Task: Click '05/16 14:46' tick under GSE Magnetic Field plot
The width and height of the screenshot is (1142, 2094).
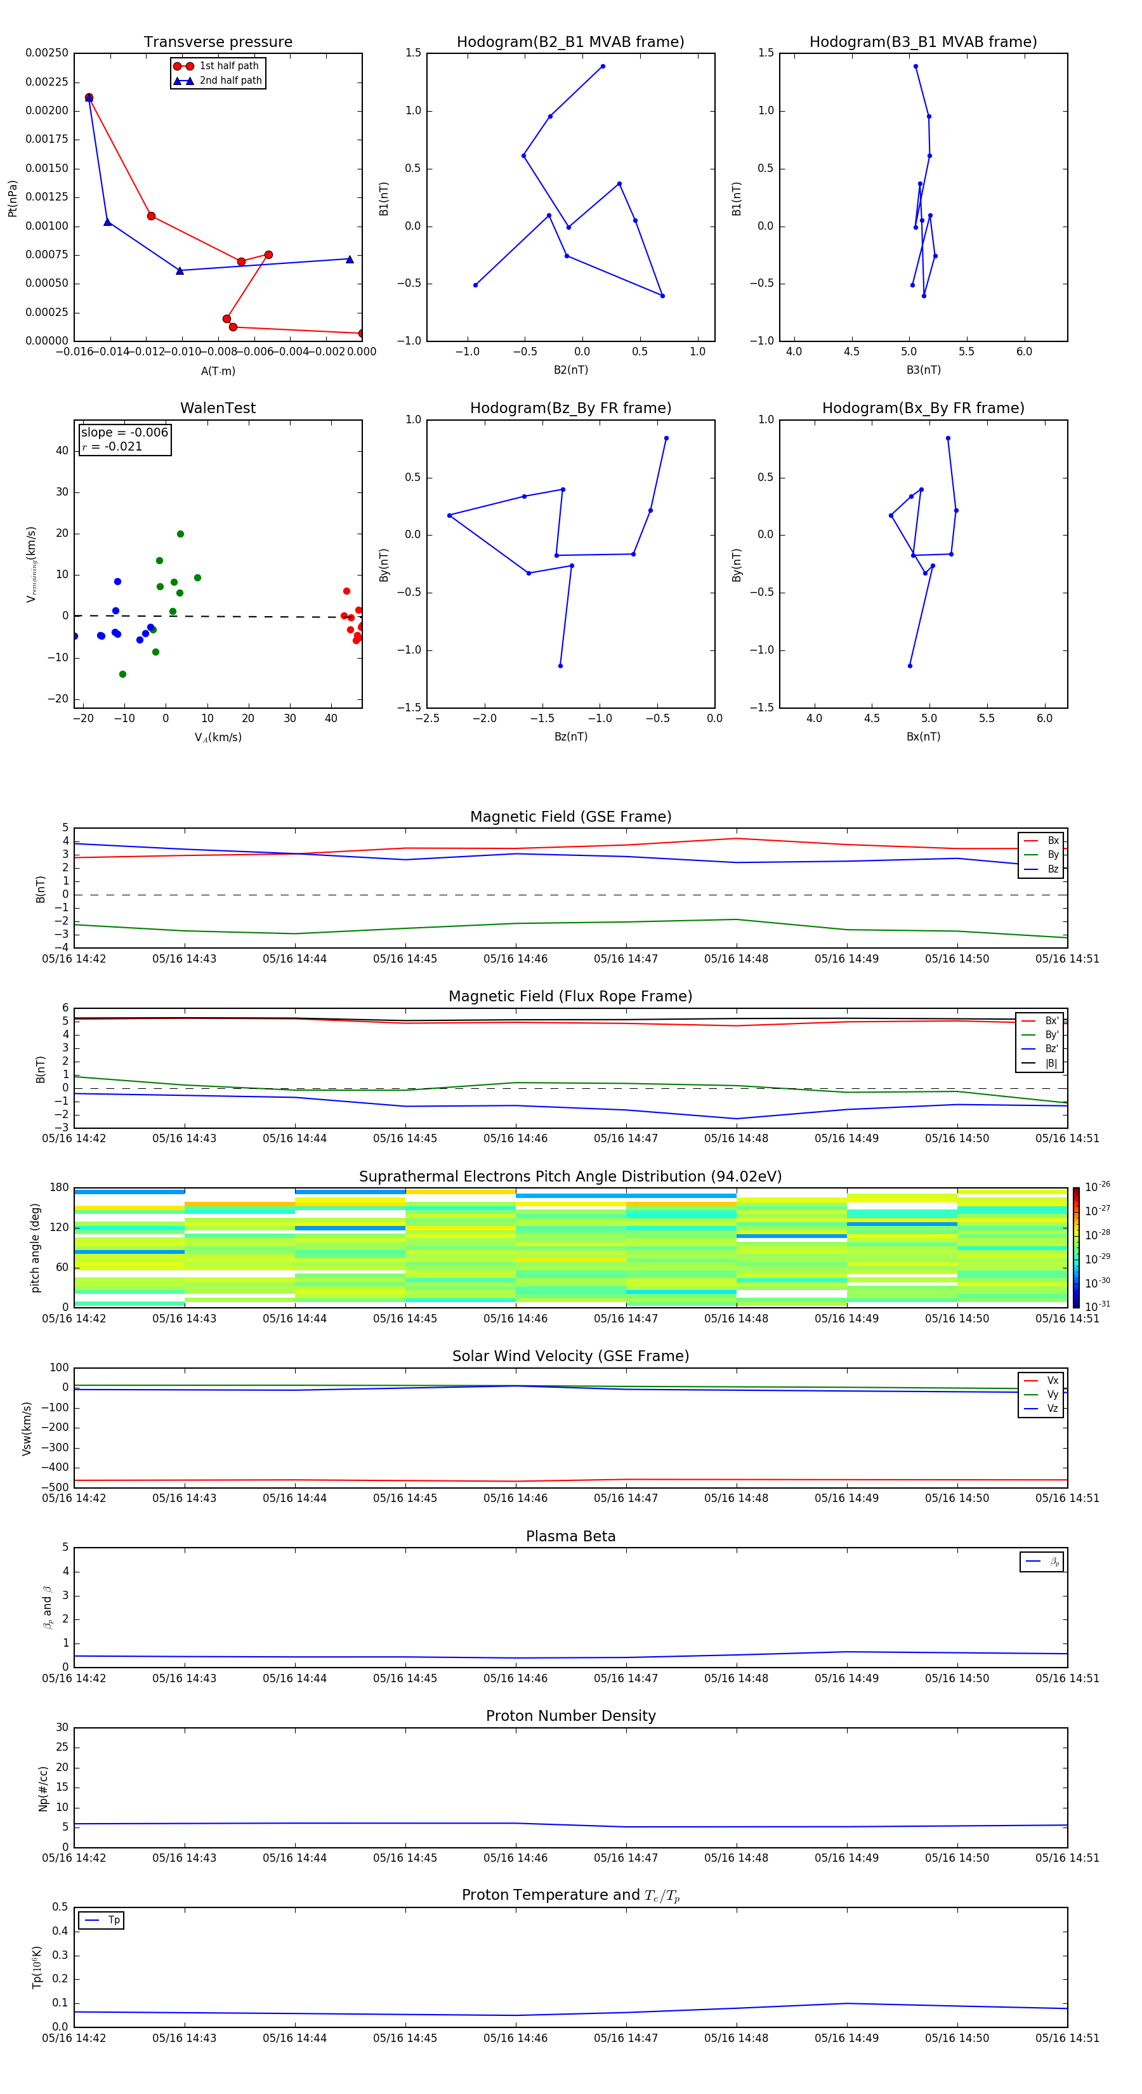Action: pos(515,959)
